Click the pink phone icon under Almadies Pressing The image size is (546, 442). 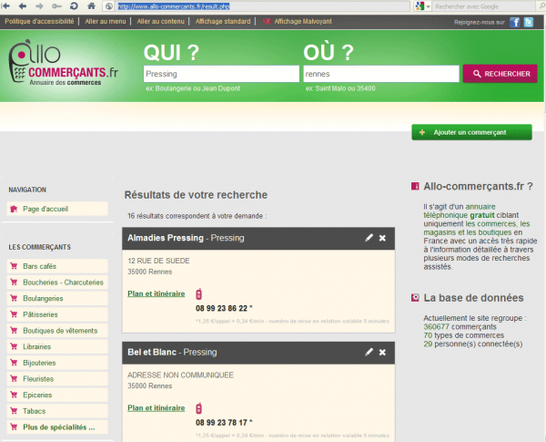pos(198,293)
